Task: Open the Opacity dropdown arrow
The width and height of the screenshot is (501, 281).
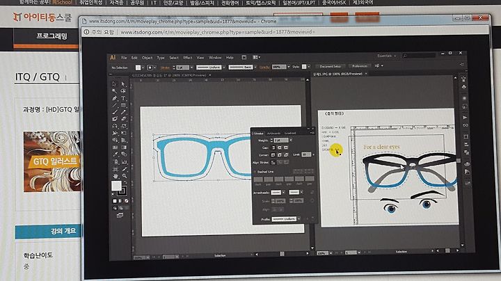Action: pyautogui.click(x=289, y=67)
